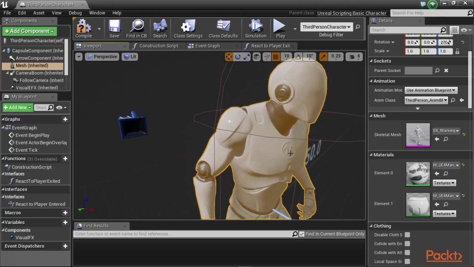Open Class Defaults from the toolbar

tap(223, 29)
